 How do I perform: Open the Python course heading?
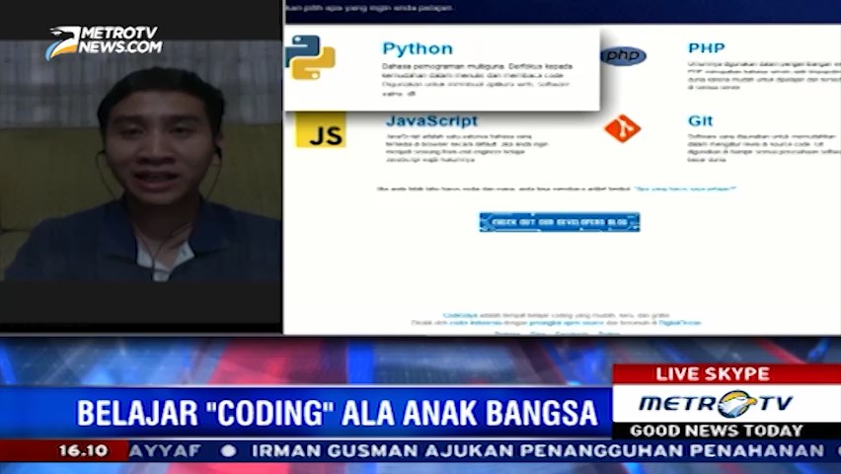[418, 48]
